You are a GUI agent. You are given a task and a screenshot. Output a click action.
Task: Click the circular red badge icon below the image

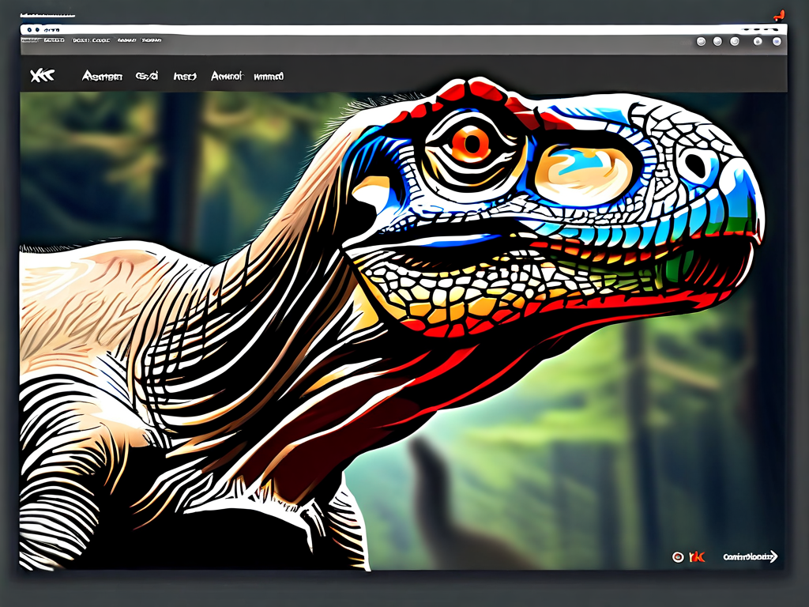click(x=677, y=556)
